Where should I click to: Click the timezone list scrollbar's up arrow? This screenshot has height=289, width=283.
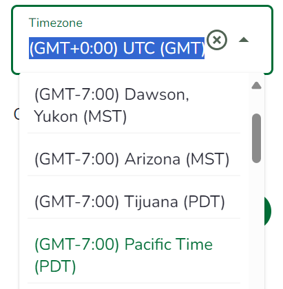point(256,85)
